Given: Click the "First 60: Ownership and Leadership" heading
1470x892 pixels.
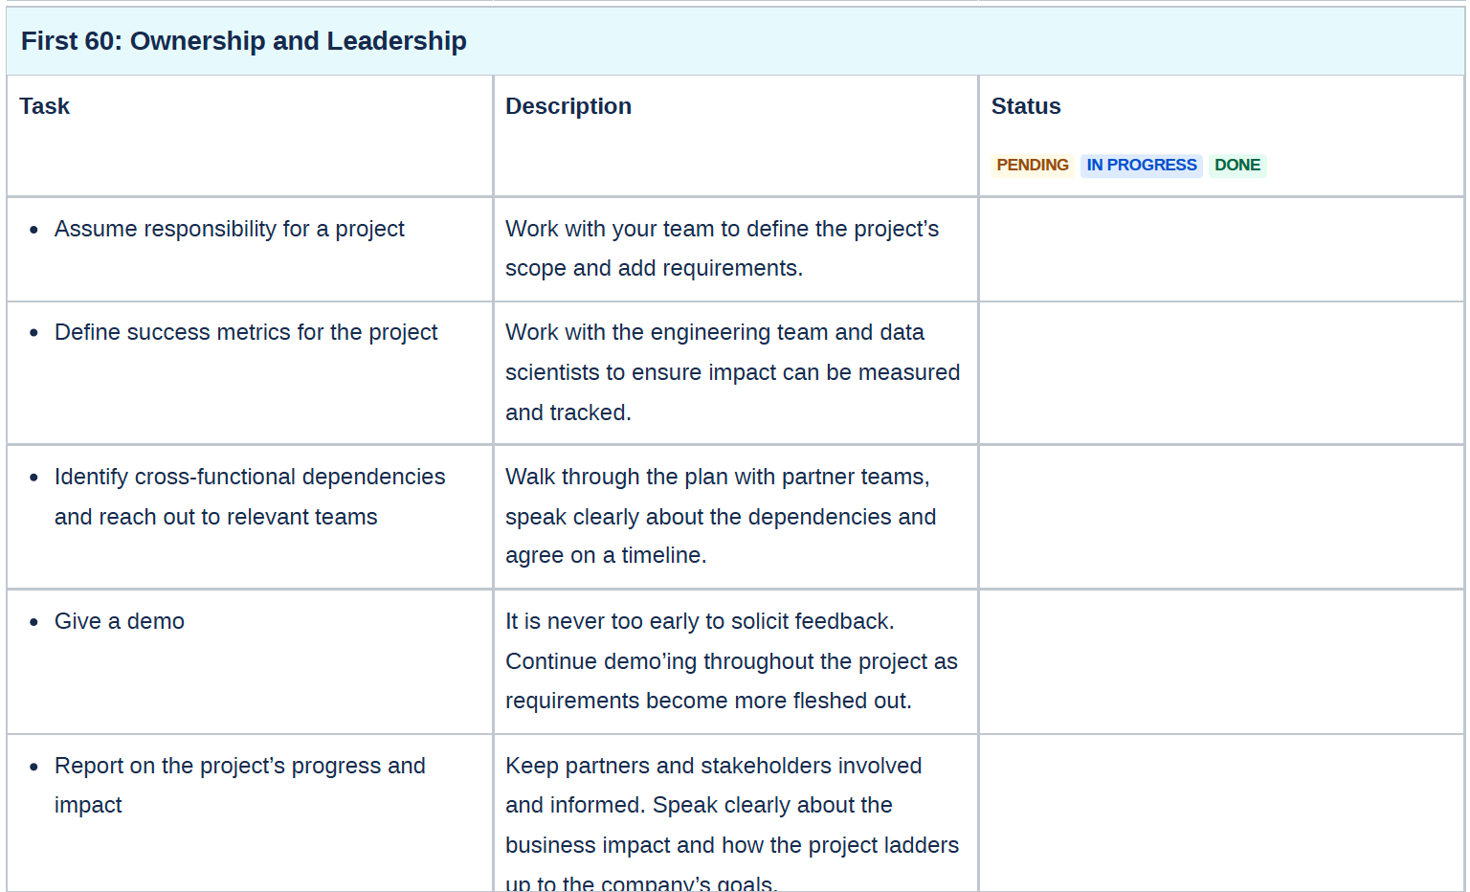Looking at the screenshot, I should click(x=244, y=41).
